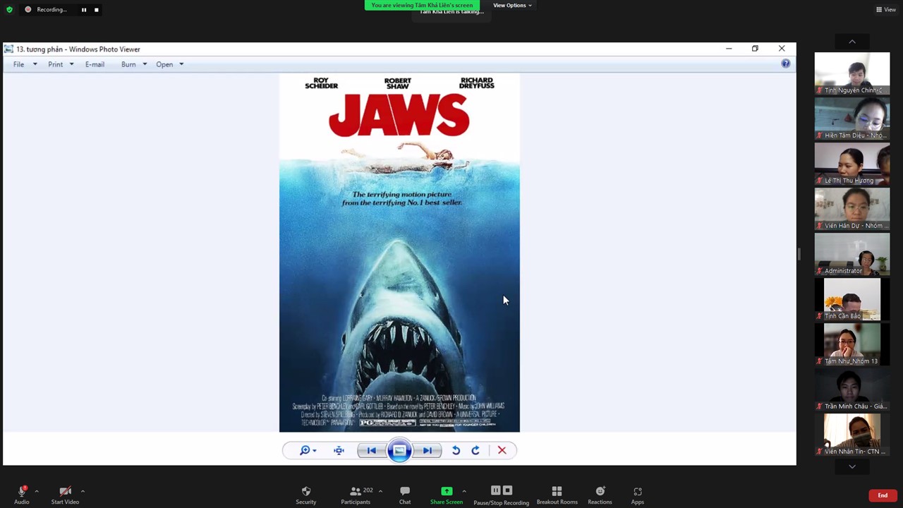Expand the video settings caret

[x=83, y=491]
